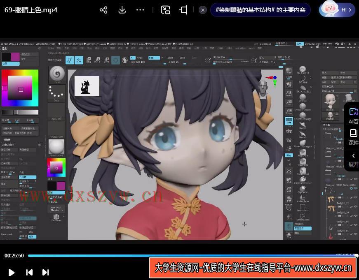Select the SK_Hair brush
This screenshot has width=359, height=280.
tap(303, 79)
